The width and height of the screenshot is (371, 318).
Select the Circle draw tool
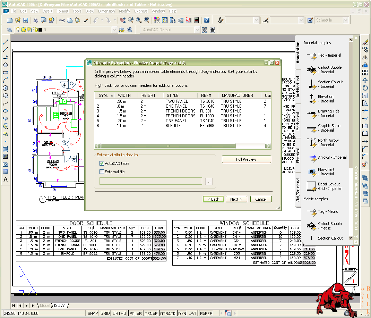(x=6, y=88)
